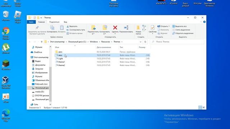Click Изменить (Edit) in ribbon

pyautogui.click(x=163, y=30)
